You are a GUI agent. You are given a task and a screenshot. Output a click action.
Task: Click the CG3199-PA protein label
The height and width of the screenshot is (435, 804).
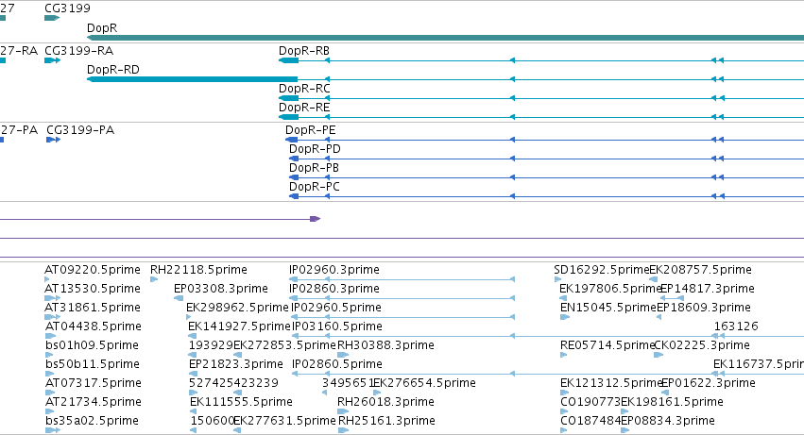point(80,130)
